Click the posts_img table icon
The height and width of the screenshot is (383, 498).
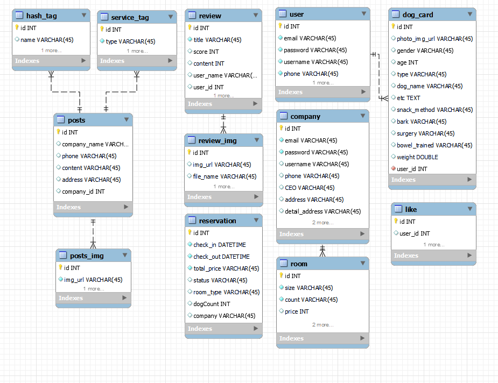[63, 255]
